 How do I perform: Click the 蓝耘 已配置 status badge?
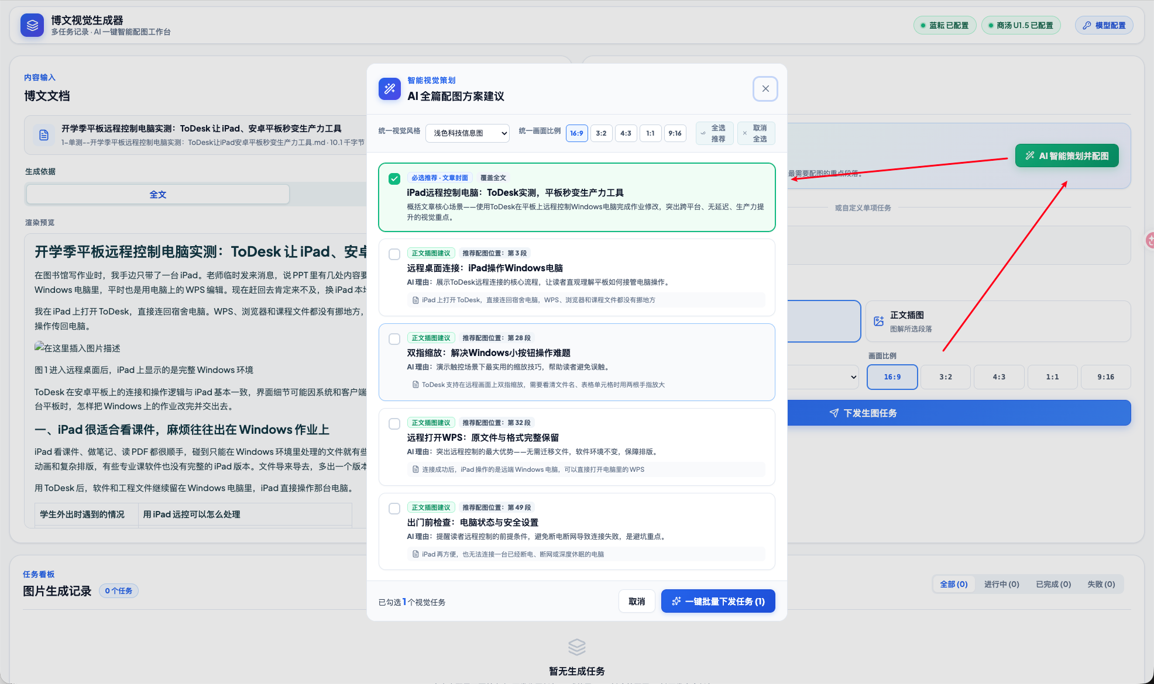pyautogui.click(x=945, y=26)
